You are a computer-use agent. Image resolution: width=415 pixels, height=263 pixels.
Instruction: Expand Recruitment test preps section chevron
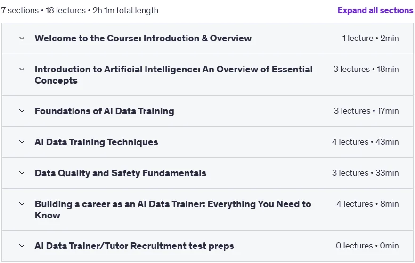[22, 246]
